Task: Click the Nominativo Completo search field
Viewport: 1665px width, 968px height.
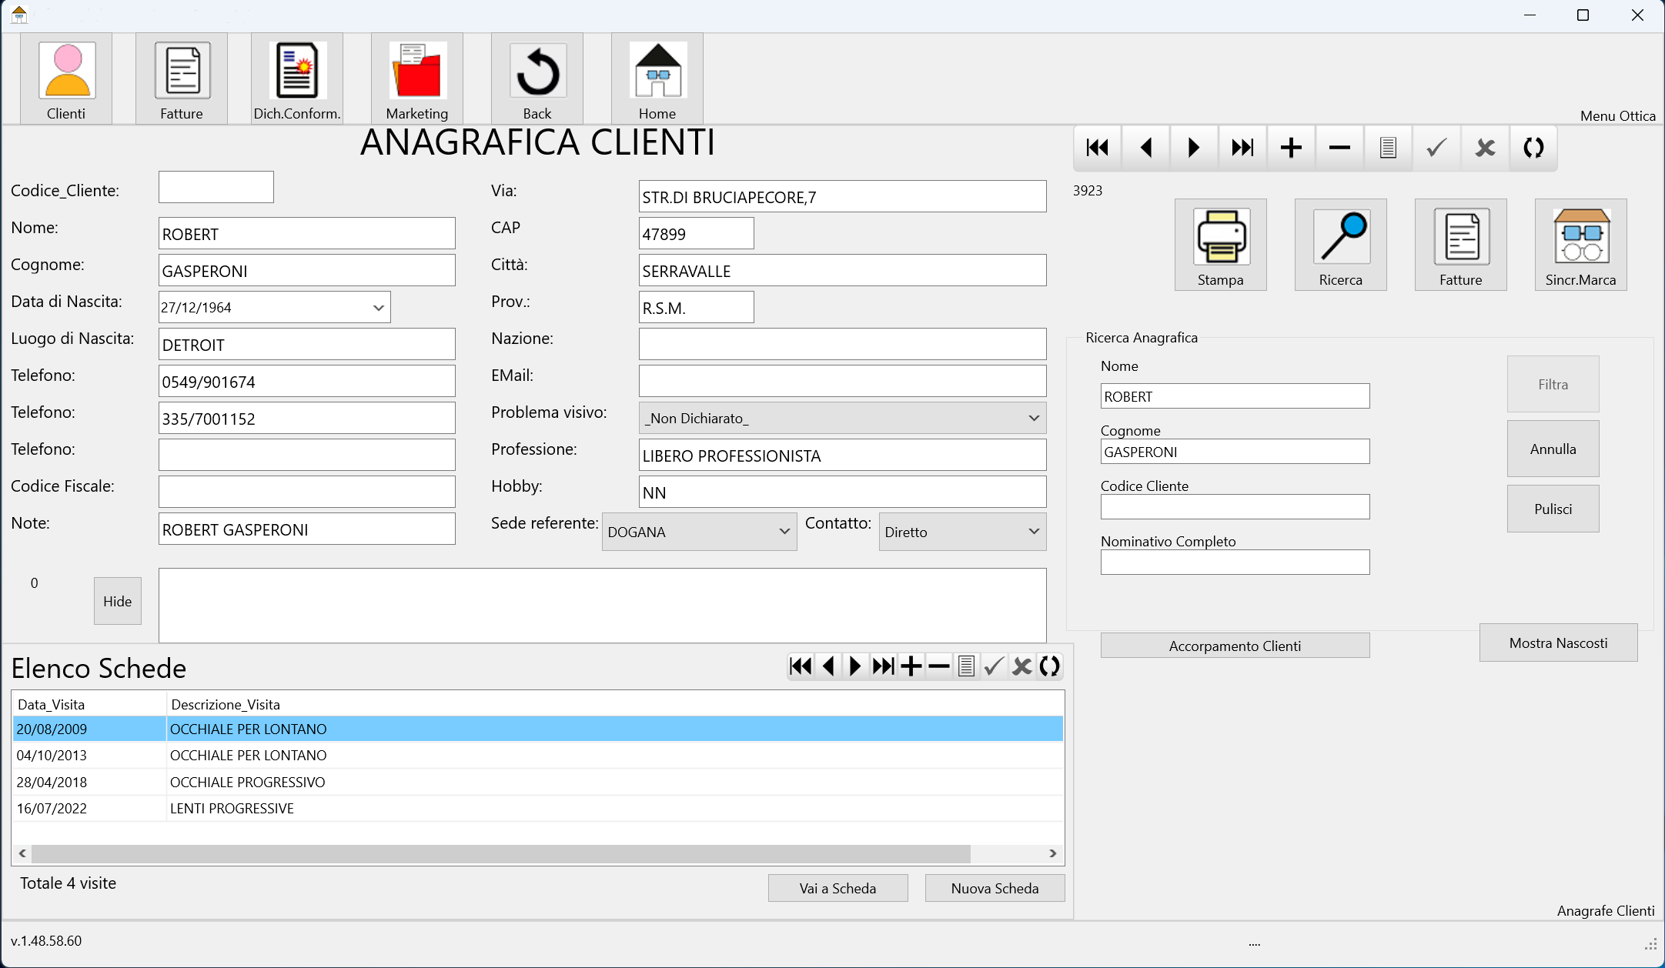Action: [1235, 562]
